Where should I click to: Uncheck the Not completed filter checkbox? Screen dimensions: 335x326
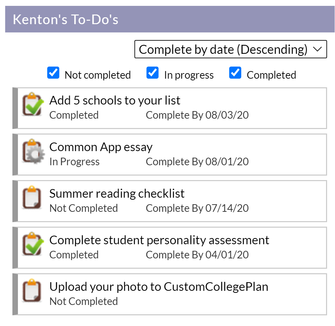click(53, 73)
